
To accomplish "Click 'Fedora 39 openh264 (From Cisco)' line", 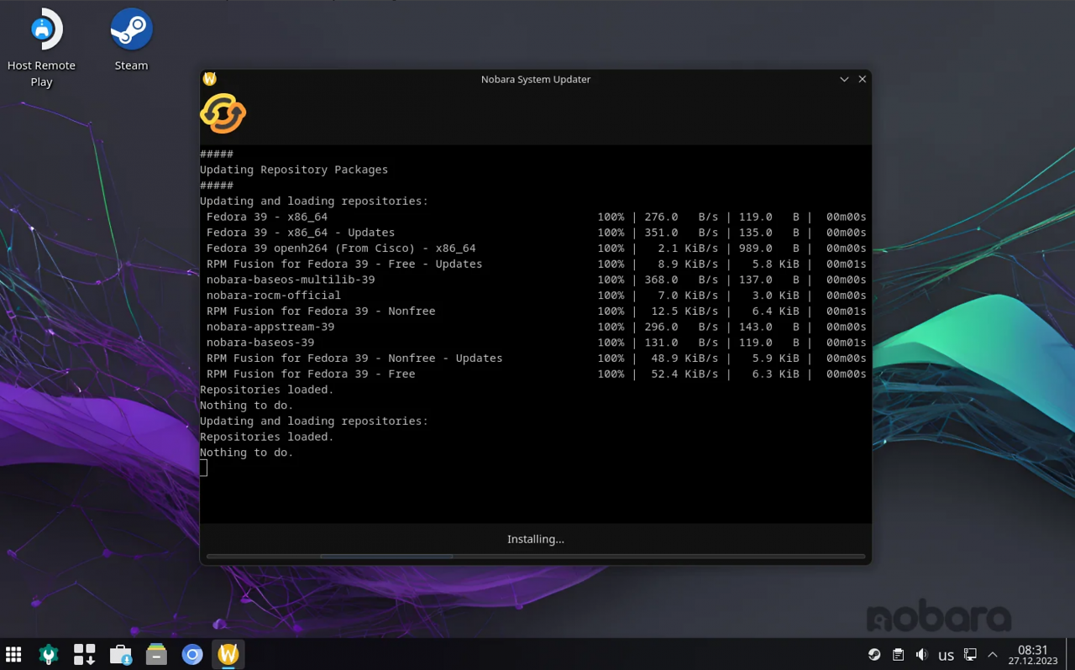I will [536, 249].
